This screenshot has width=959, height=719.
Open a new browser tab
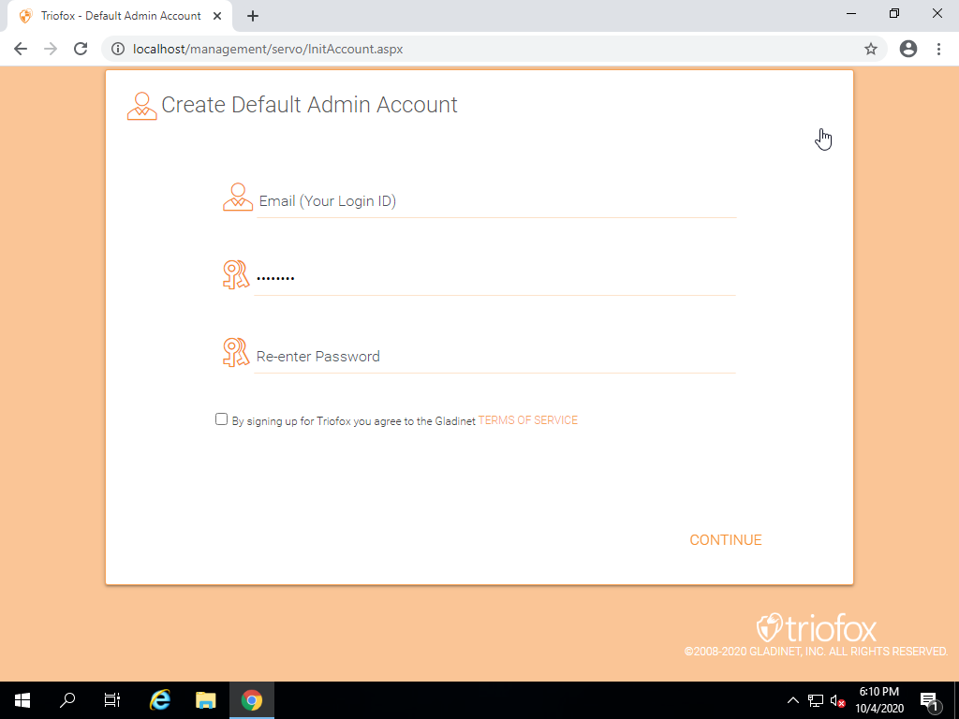click(253, 17)
